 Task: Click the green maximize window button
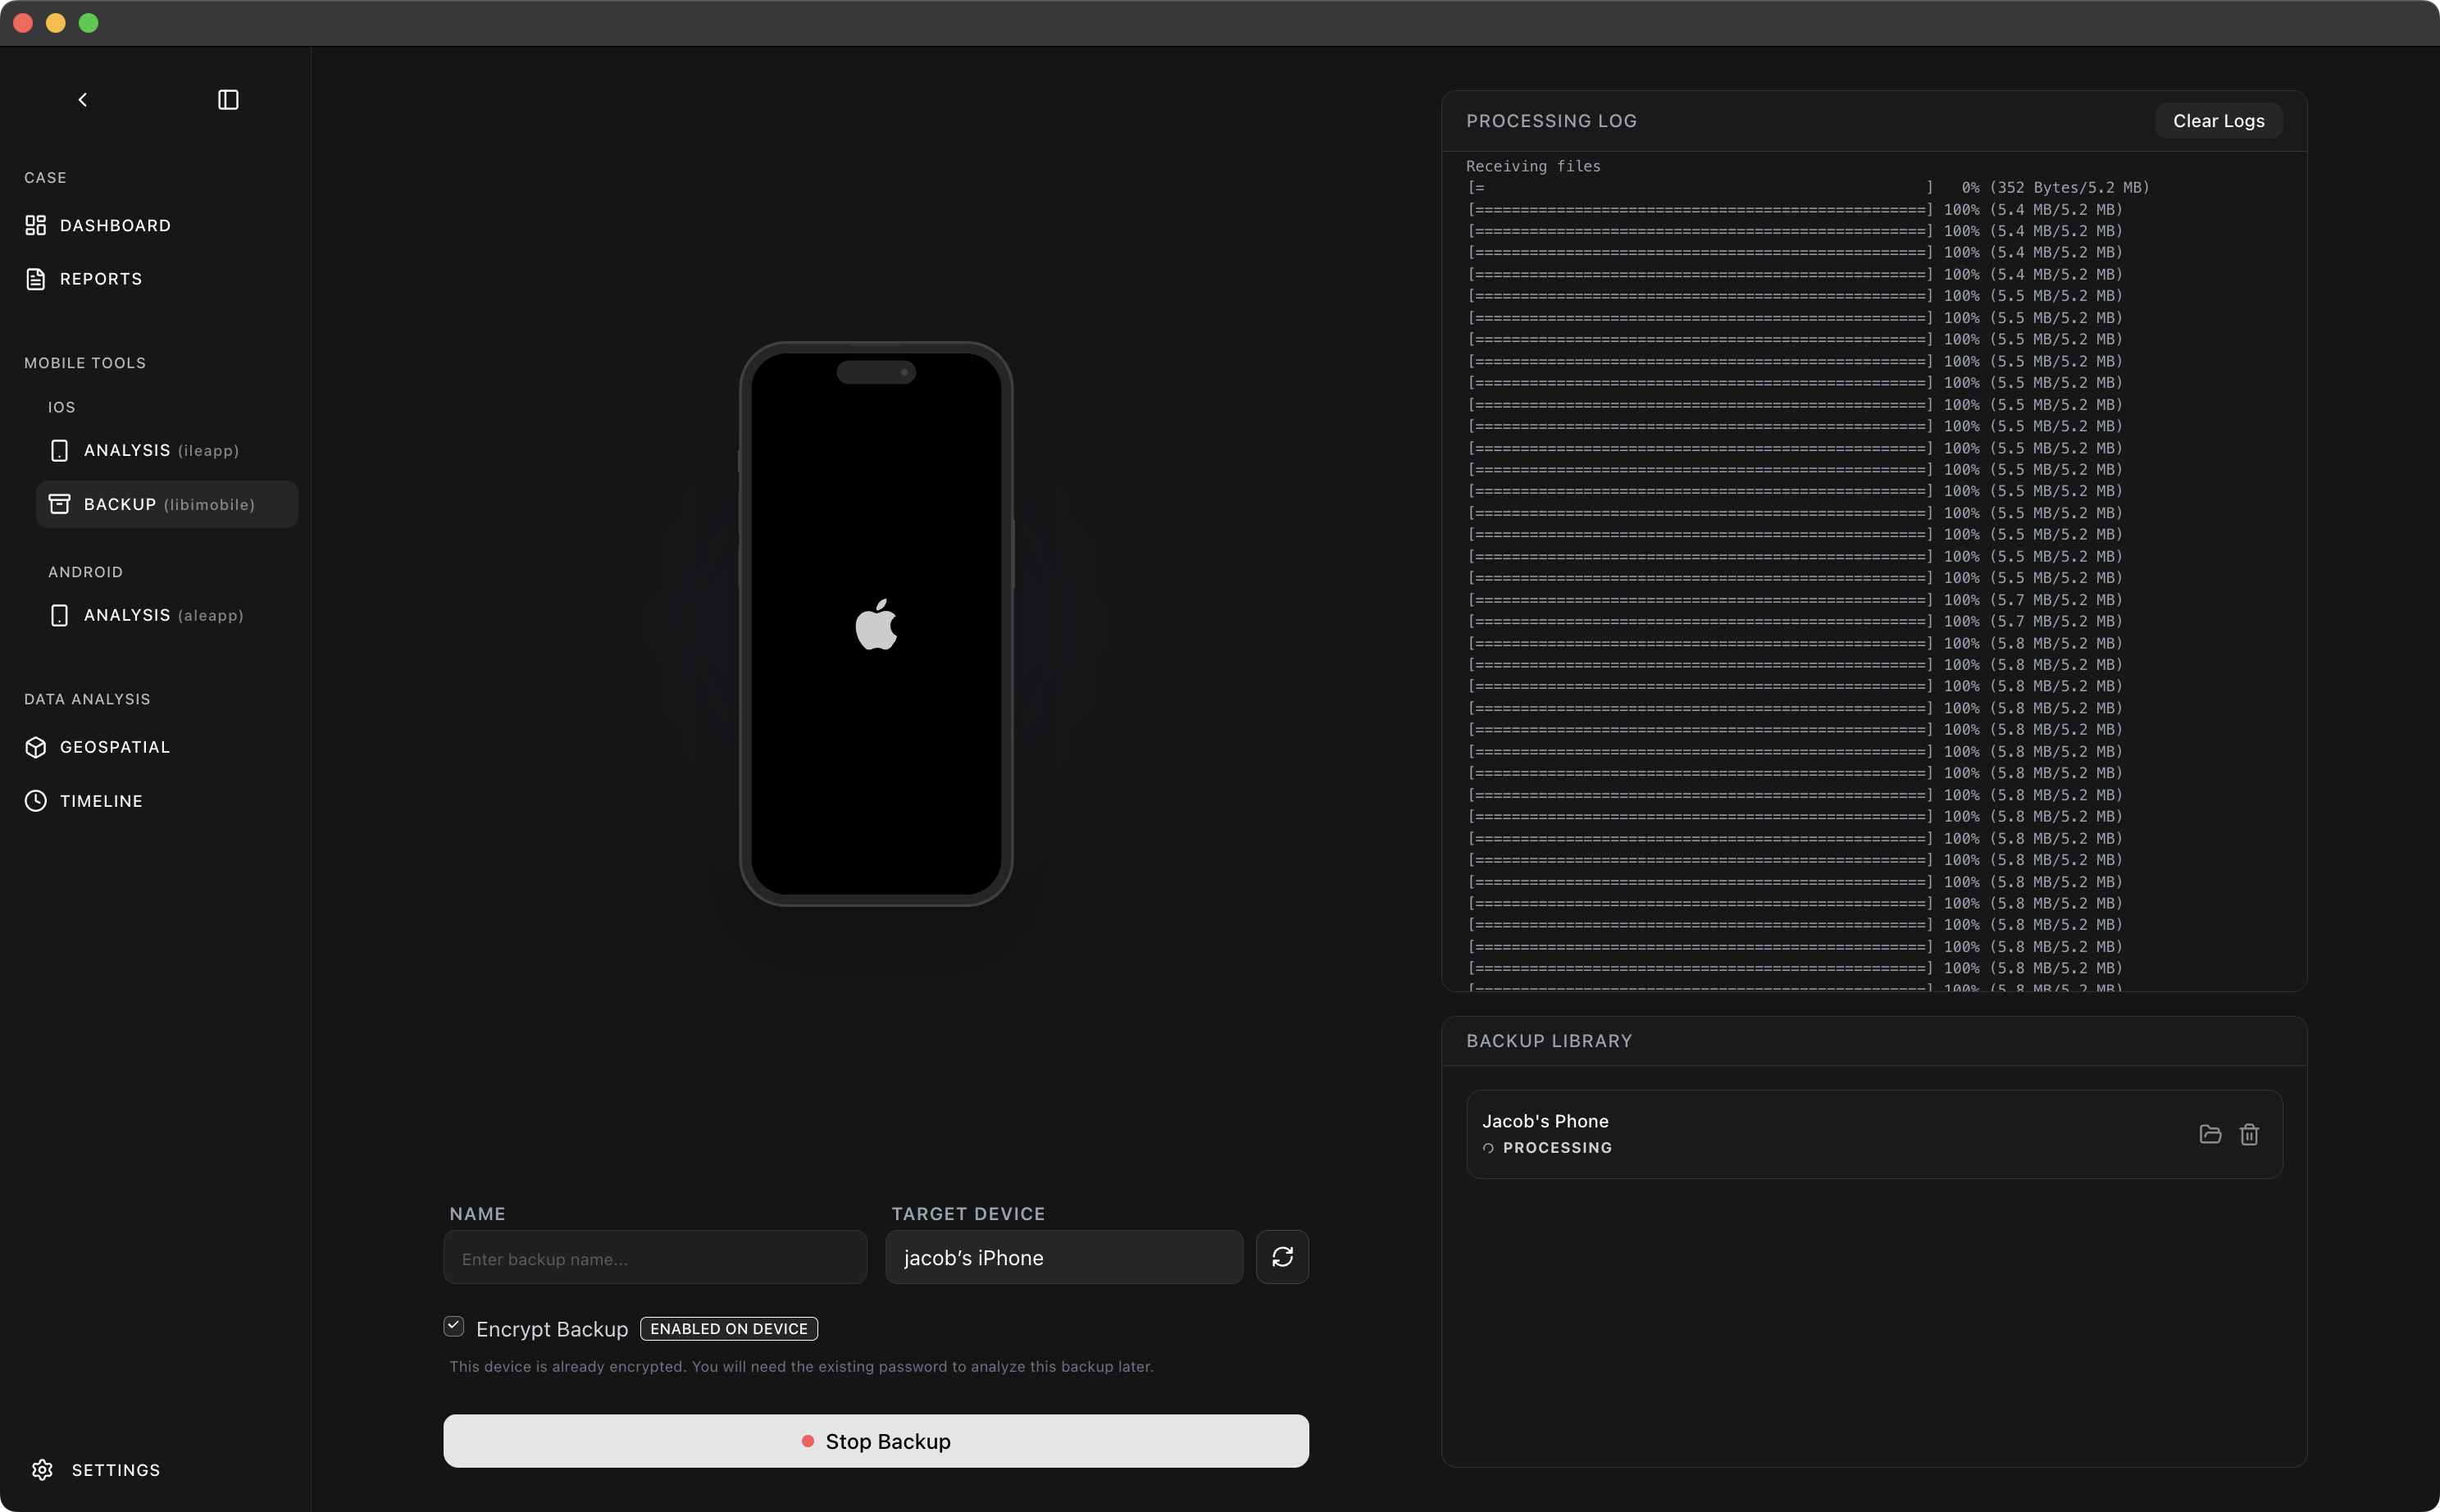point(89,23)
